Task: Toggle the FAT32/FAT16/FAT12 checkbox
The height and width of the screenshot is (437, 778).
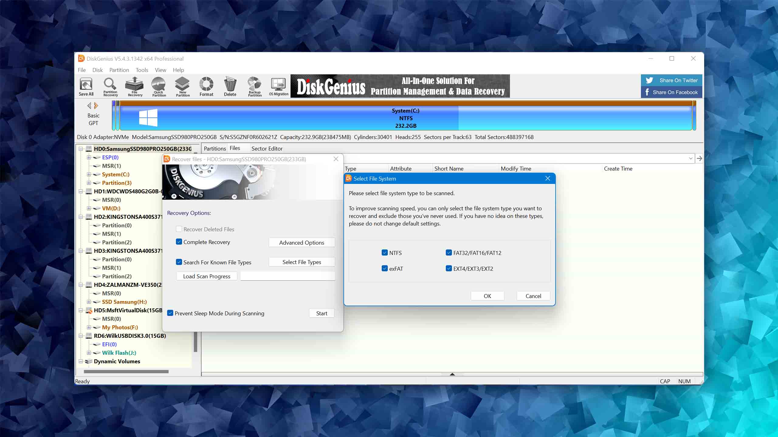Action: click(449, 252)
